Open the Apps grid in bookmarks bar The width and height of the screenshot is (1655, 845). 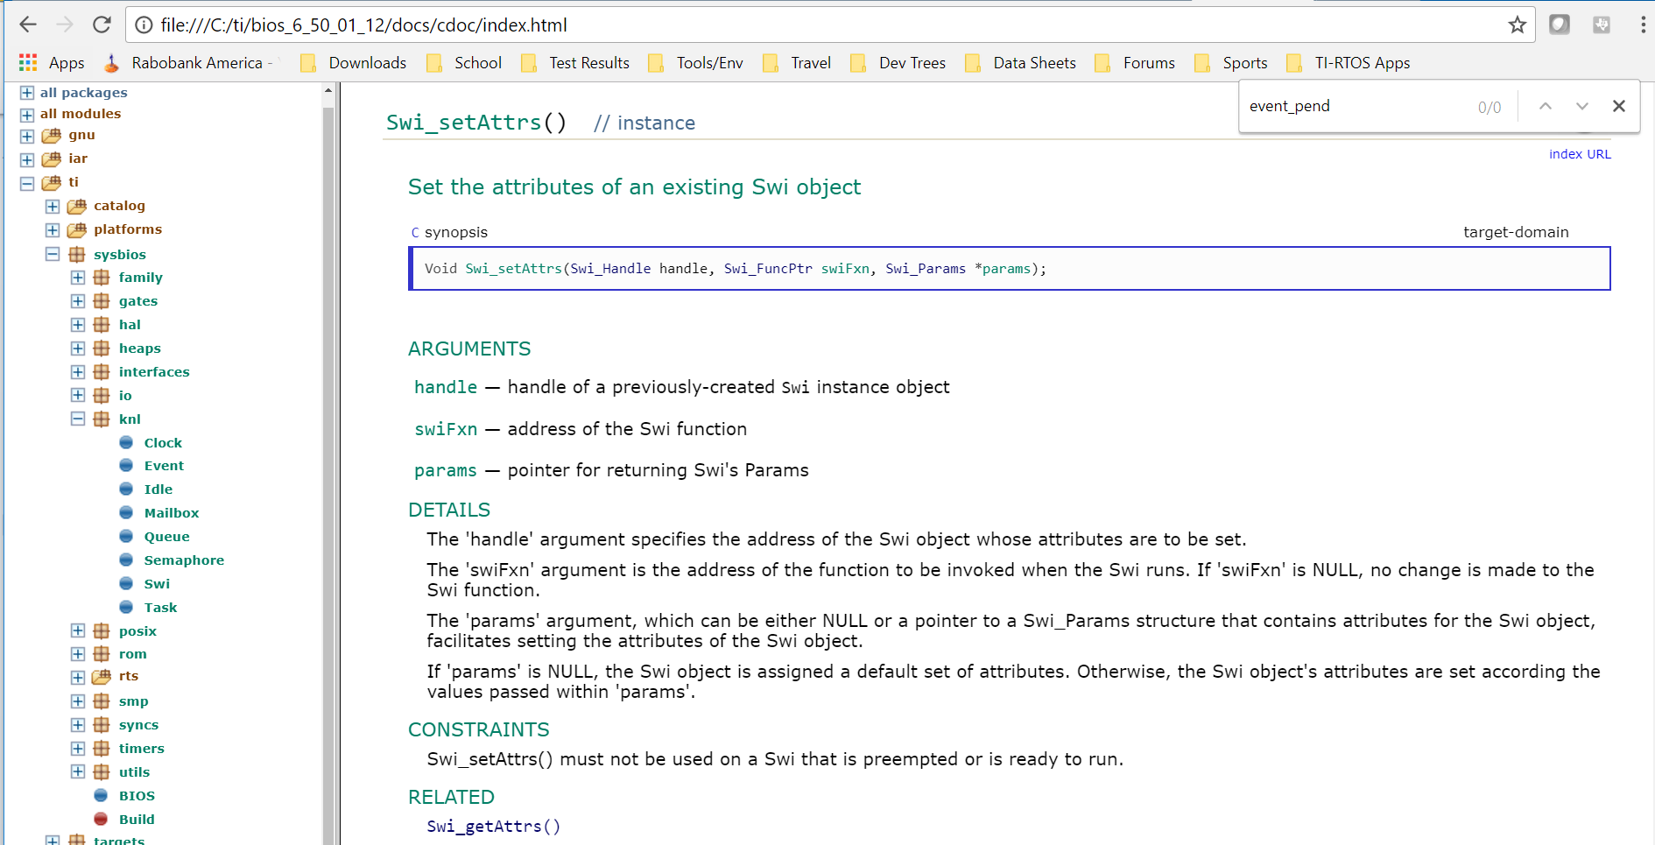pyautogui.click(x=52, y=63)
